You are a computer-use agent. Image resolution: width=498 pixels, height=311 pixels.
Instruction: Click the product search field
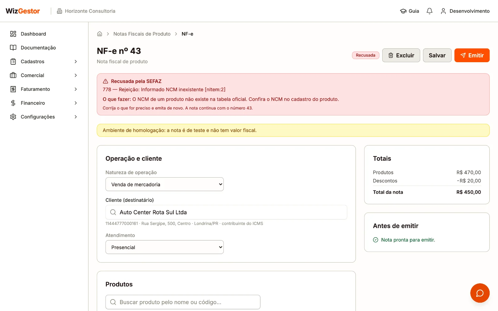[x=183, y=302]
